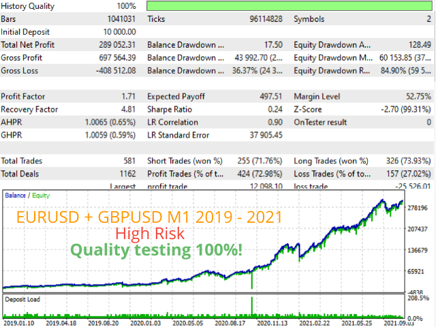Select the Z-Score value -2.70 (99.31%)
436x327 pixels.
click(406, 109)
